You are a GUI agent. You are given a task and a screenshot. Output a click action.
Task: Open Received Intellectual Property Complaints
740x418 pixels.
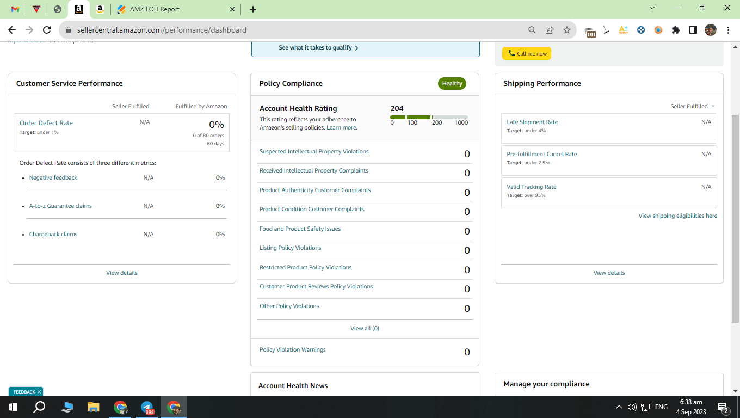point(314,170)
